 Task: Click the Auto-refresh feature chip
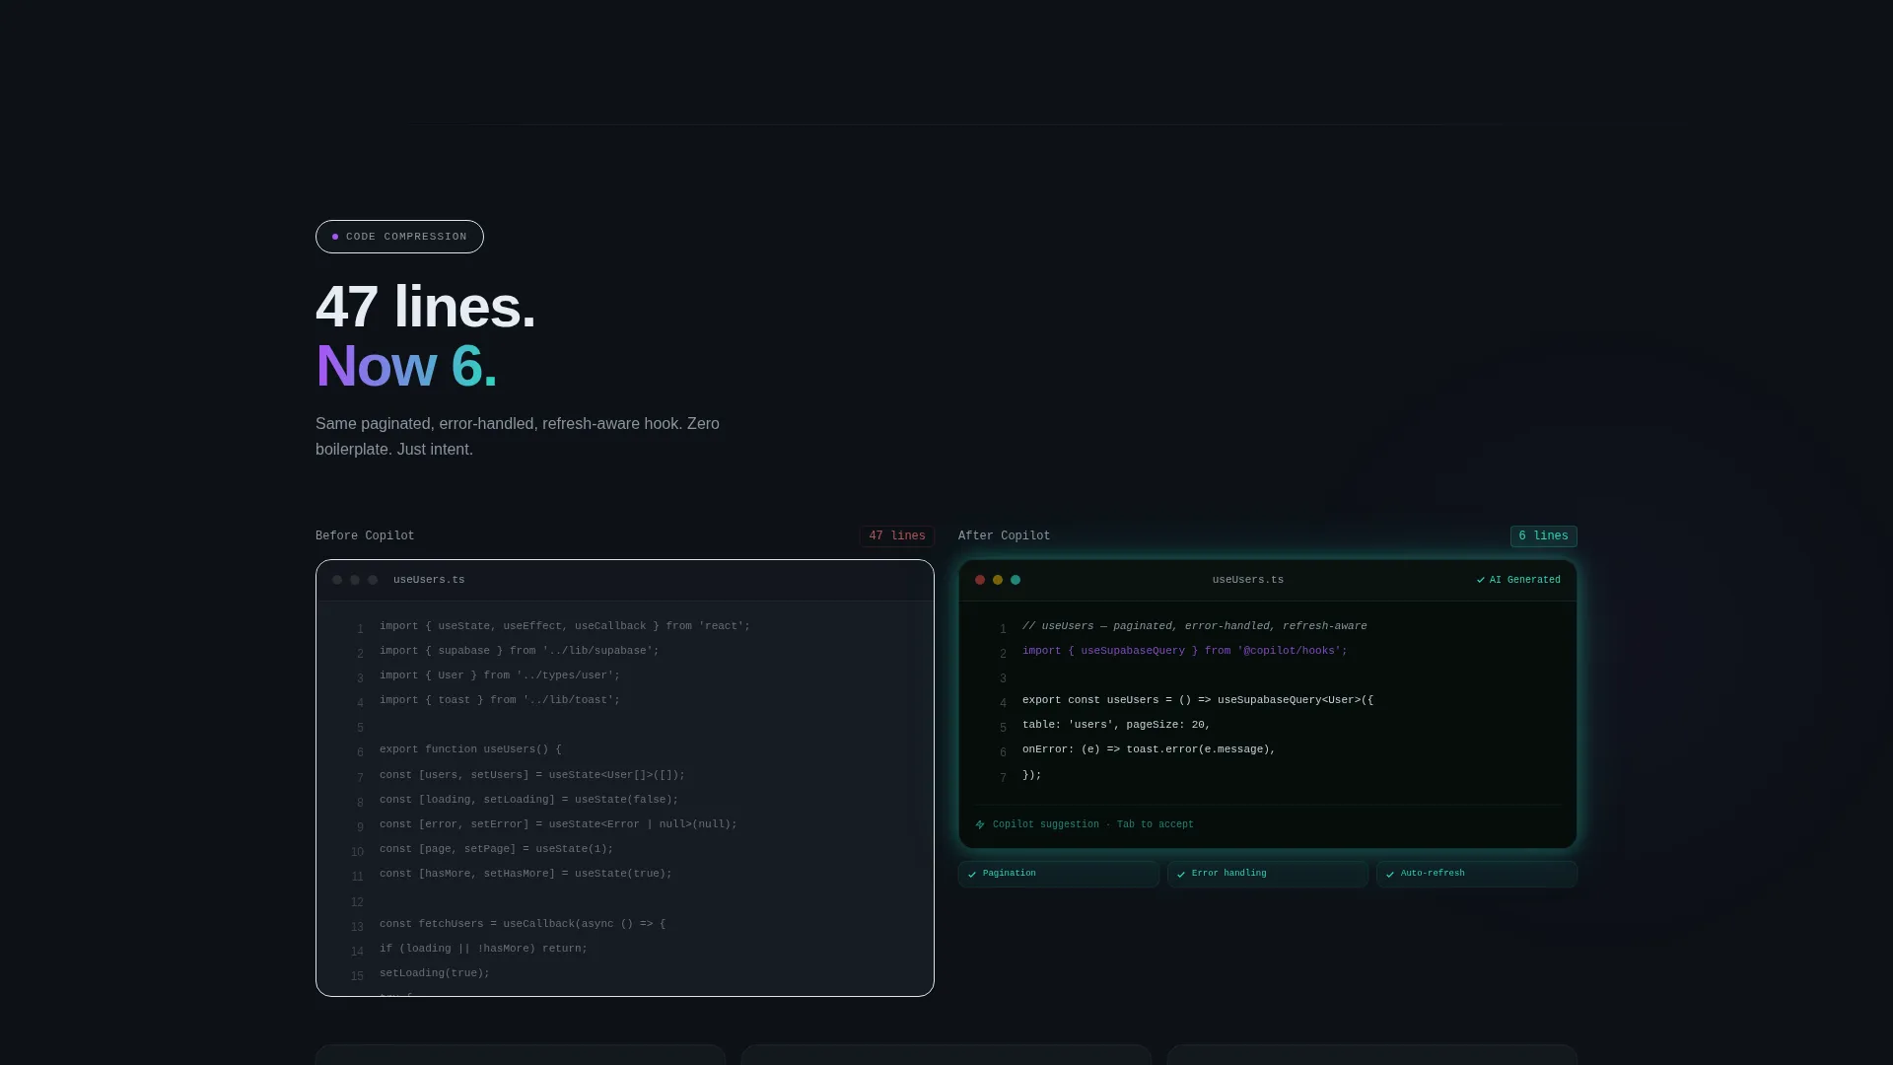pos(1477,874)
